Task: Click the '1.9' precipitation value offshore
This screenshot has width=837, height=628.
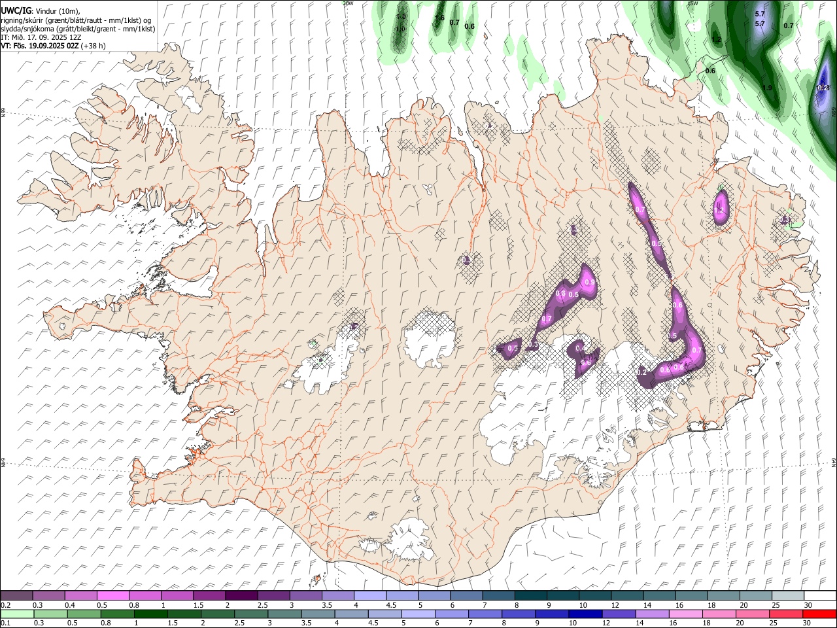Action: 768,88
